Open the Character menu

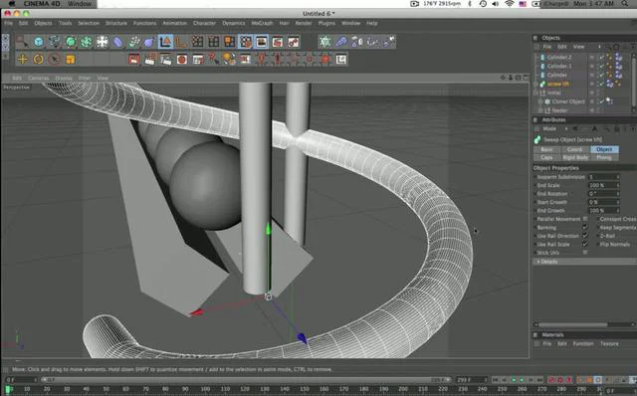(x=204, y=23)
